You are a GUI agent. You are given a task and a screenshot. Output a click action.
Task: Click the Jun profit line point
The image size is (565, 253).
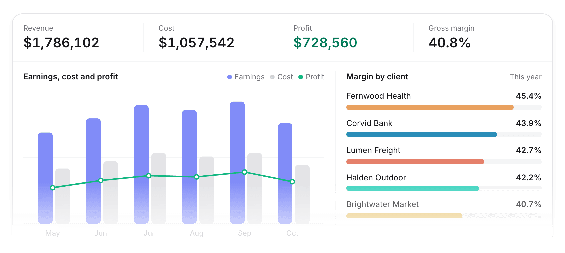tap(101, 181)
